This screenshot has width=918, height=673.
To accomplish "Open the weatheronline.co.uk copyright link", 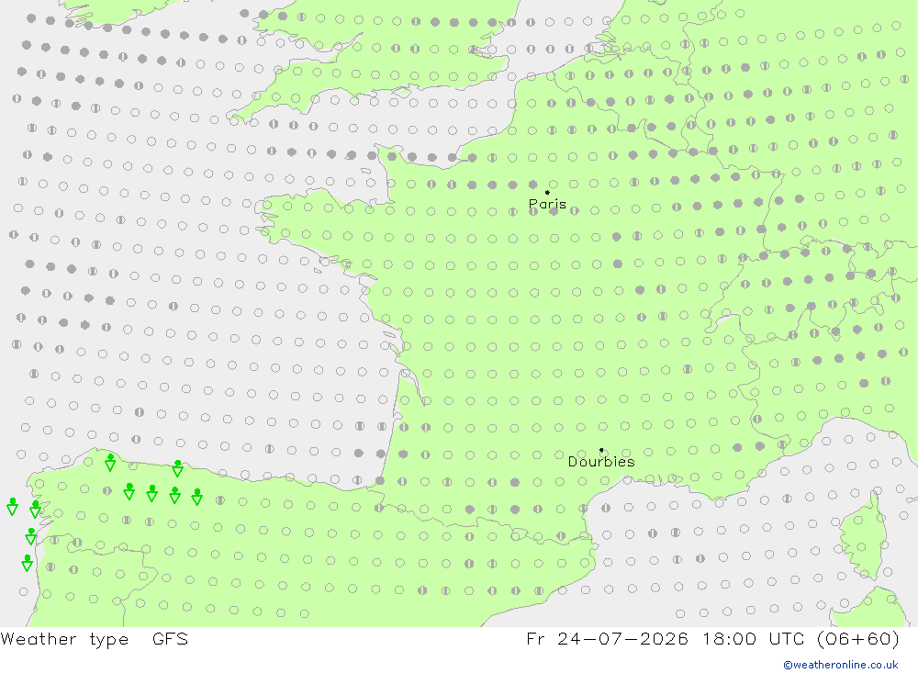I will coord(841,665).
